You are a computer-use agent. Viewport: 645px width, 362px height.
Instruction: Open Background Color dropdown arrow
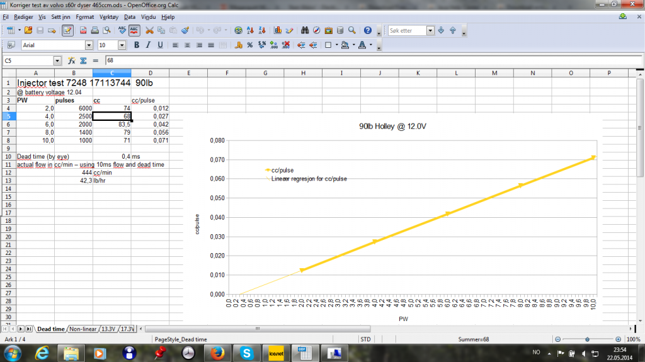pos(354,45)
